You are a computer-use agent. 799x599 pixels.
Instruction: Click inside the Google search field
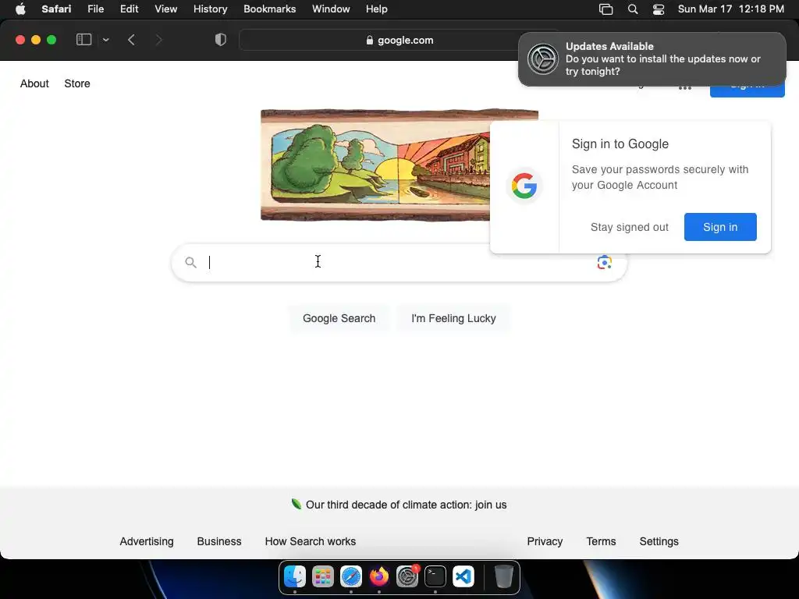(x=399, y=262)
